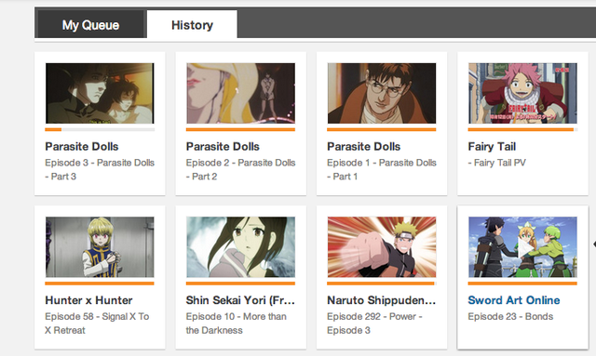Click Episode 10 - More than the Darkness
This screenshot has width=596, height=356.
pyautogui.click(x=236, y=323)
